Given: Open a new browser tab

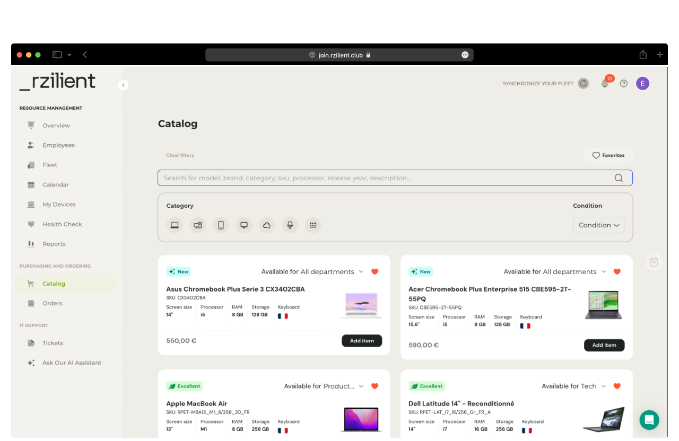Looking at the screenshot, I should tap(660, 55).
